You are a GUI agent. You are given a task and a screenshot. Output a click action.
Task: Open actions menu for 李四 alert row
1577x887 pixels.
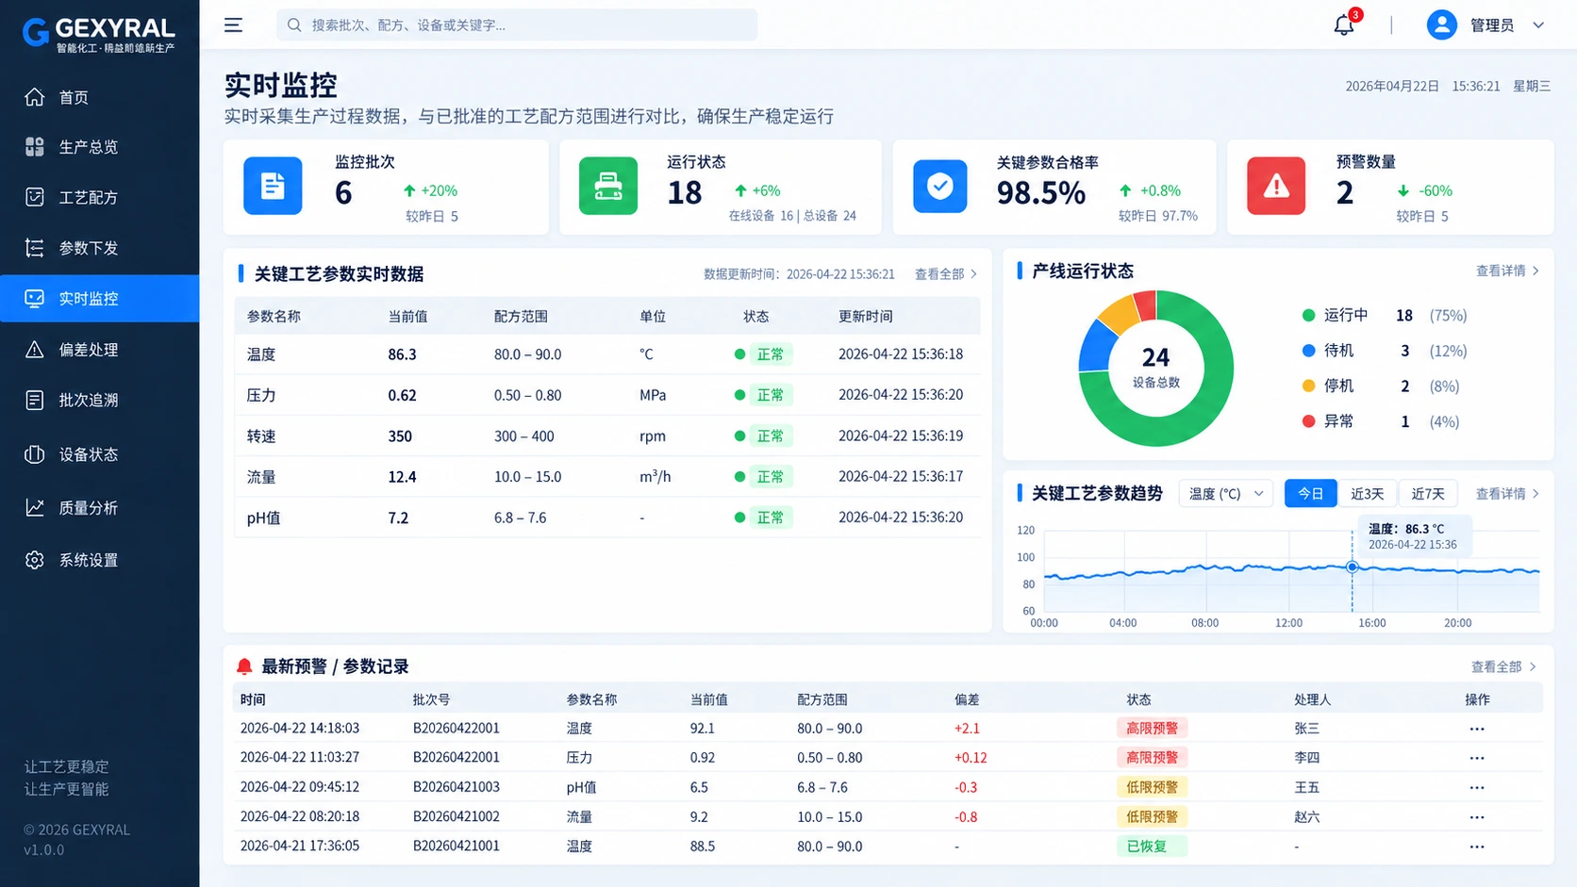[x=1477, y=758]
